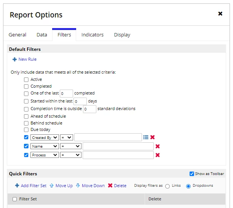Click the 'Started within the last' days field

(x=80, y=101)
